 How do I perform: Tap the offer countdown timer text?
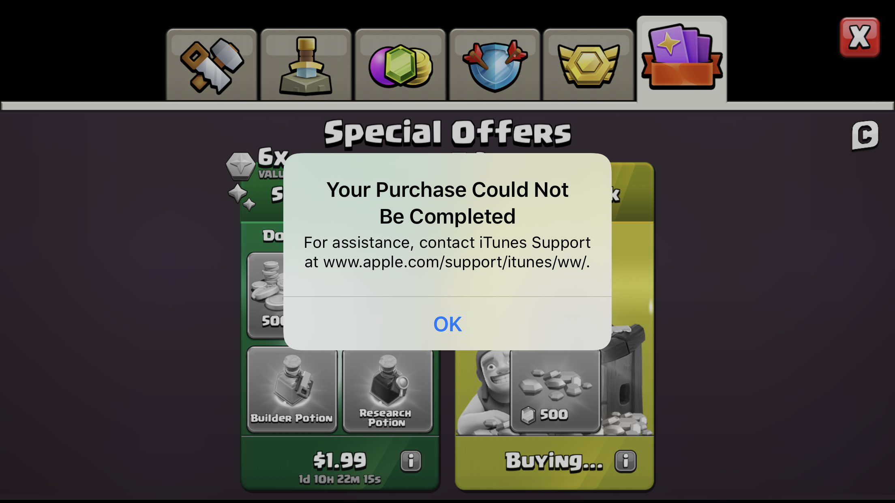[x=340, y=480]
